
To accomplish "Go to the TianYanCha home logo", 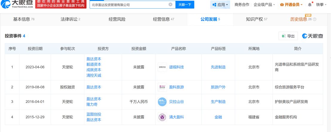I will 17,4.
